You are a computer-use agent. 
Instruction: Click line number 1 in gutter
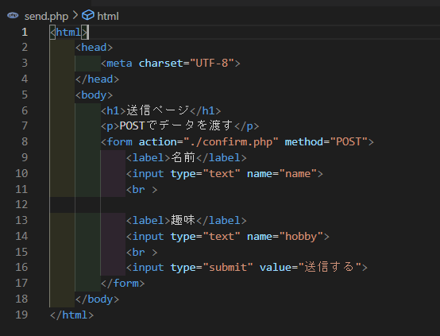[25, 32]
